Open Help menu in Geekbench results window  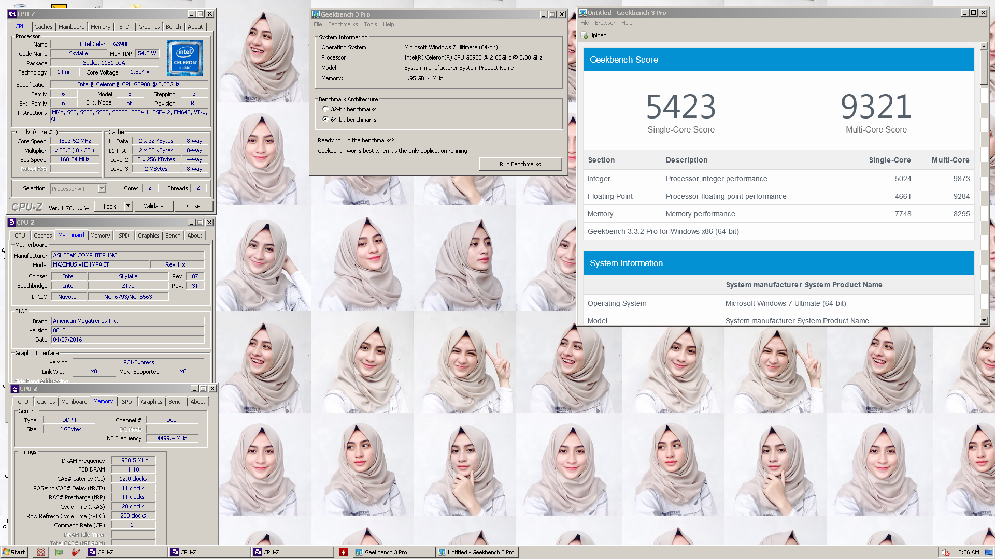click(627, 23)
